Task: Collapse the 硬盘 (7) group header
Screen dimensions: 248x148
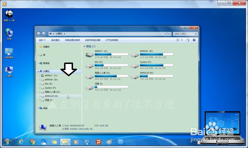Action: click(x=84, y=46)
